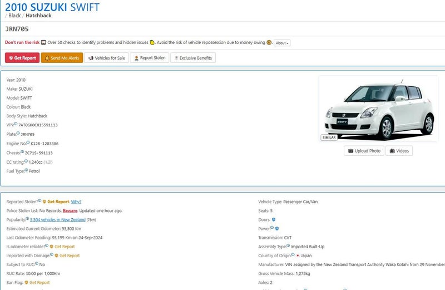Image resolution: width=445 pixels, height=290 pixels.
Task: Open the About dropdown
Action: [x=282, y=43]
